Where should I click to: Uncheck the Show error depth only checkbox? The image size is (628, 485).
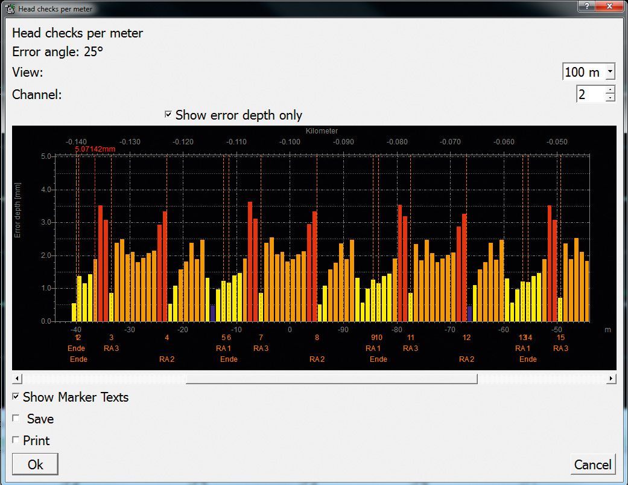click(x=169, y=115)
